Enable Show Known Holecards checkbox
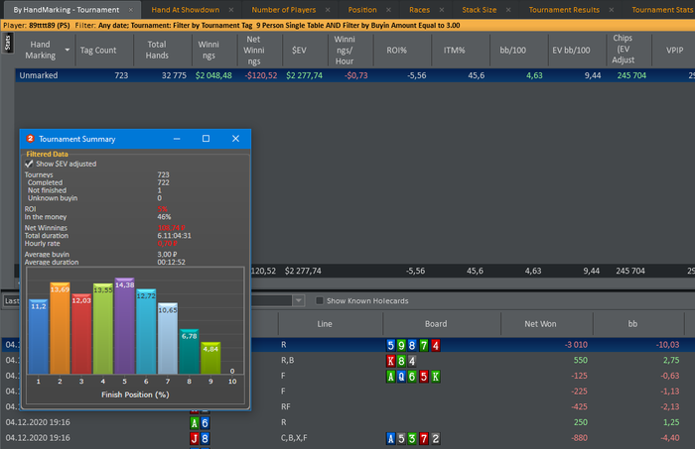This screenshot has height=449, width=695. (x=319, y=300)
